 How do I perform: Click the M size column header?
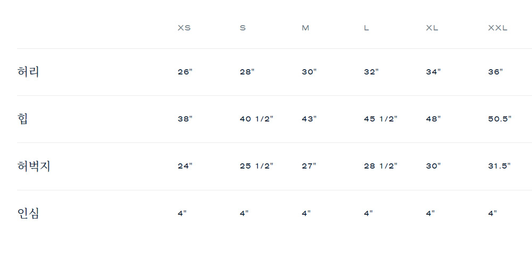pos(305,28)
